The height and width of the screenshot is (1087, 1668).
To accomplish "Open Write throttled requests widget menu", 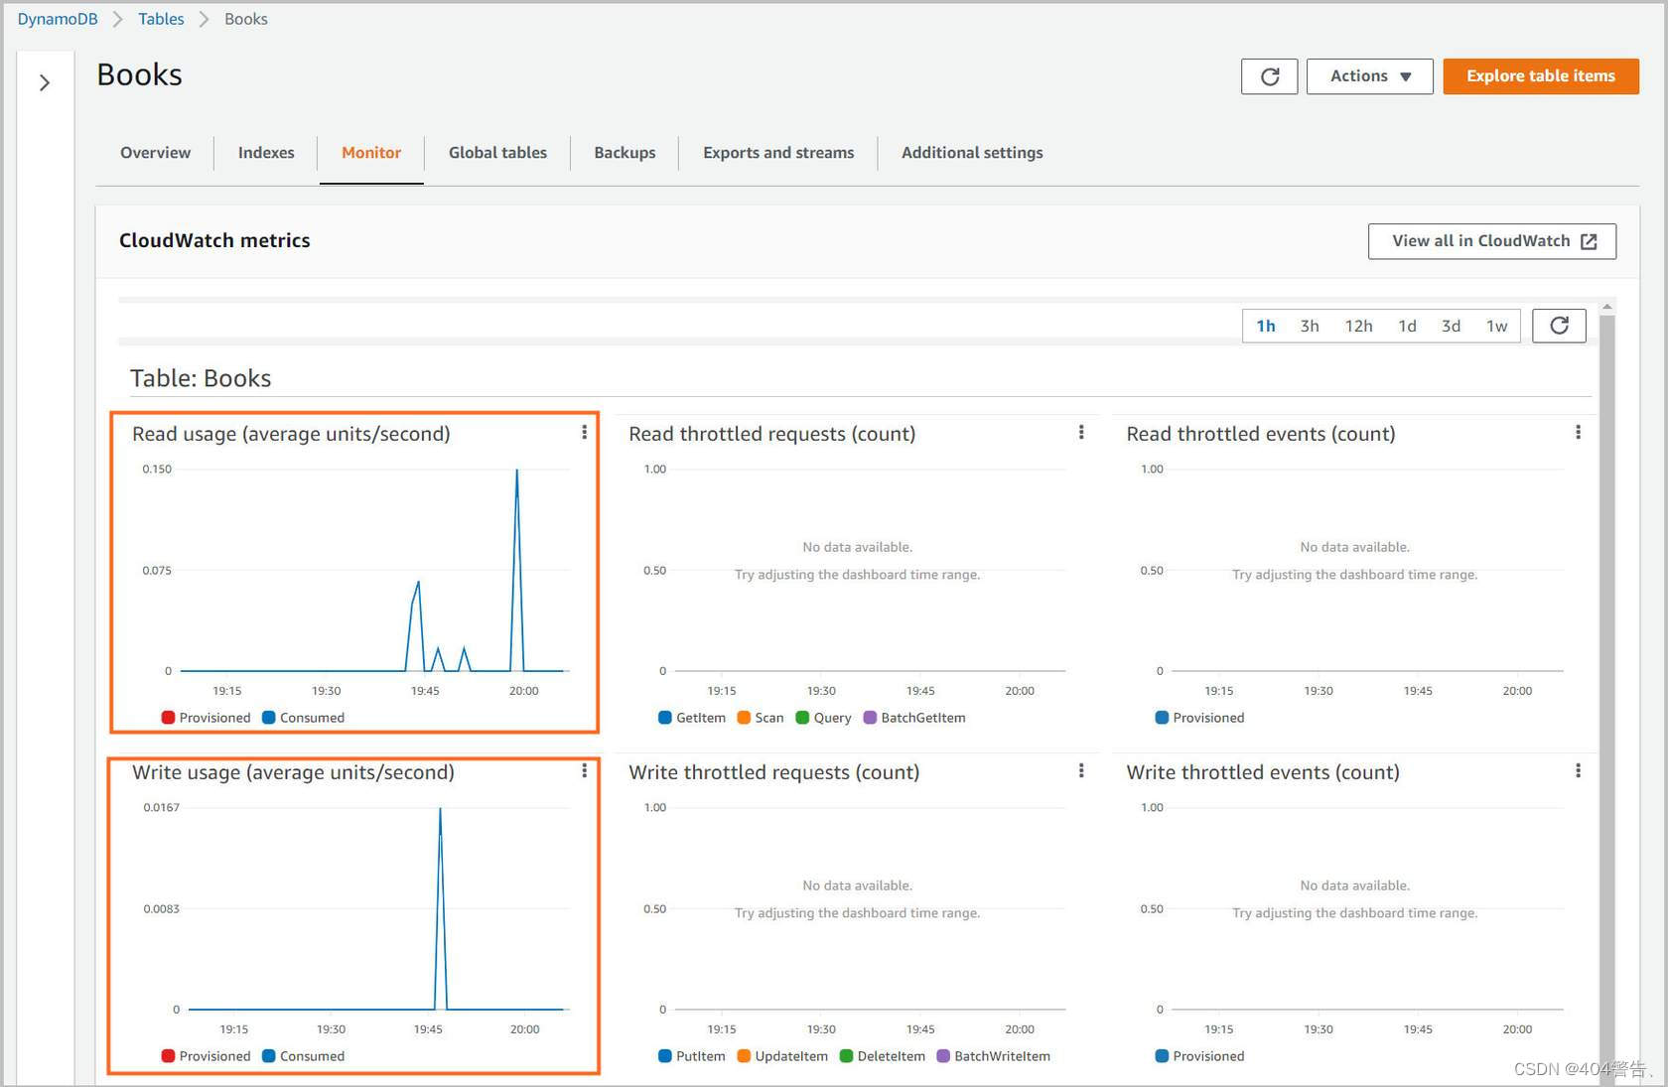I will pyautogui.click(x=1081, y=770).
